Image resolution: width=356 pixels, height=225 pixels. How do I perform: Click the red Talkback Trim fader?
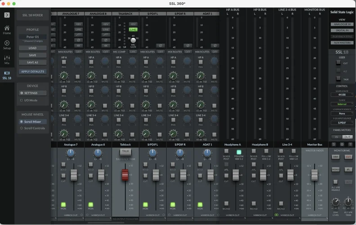[125, 175]
